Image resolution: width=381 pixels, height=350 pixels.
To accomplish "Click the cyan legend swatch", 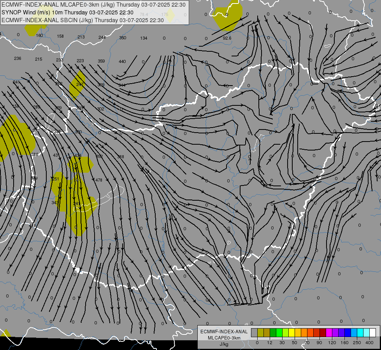I will [x=360, y=332].
